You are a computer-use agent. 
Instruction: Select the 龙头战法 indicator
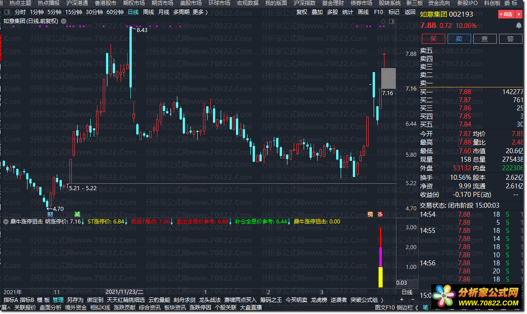(x=210, y=300)
